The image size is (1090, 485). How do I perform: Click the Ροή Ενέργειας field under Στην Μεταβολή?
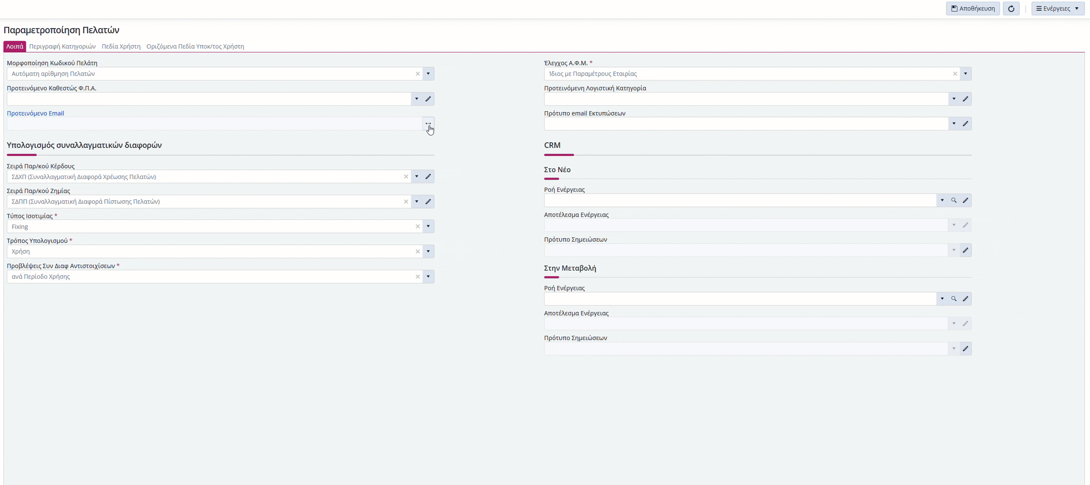740,299
